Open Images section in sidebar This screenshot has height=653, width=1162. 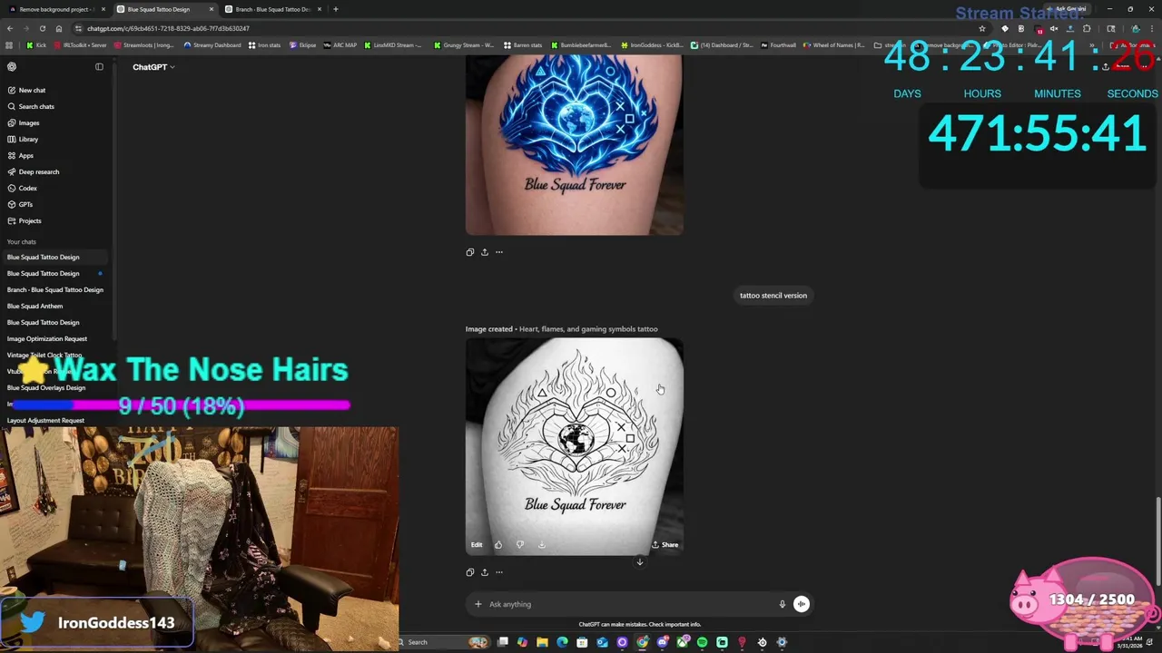click(54, 122)
